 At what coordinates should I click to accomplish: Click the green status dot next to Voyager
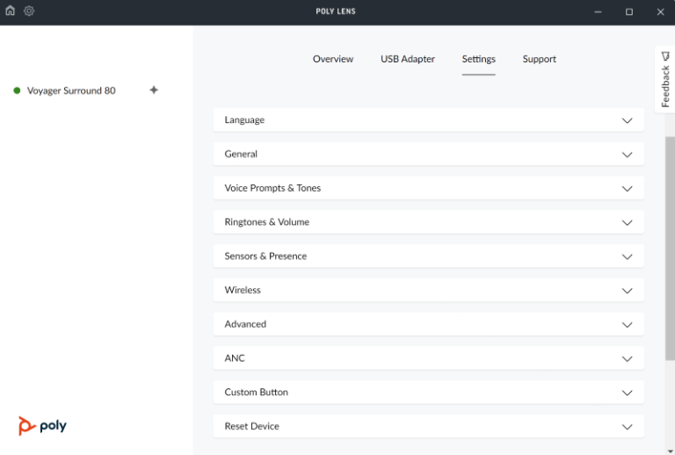click(x=17, y=90)
